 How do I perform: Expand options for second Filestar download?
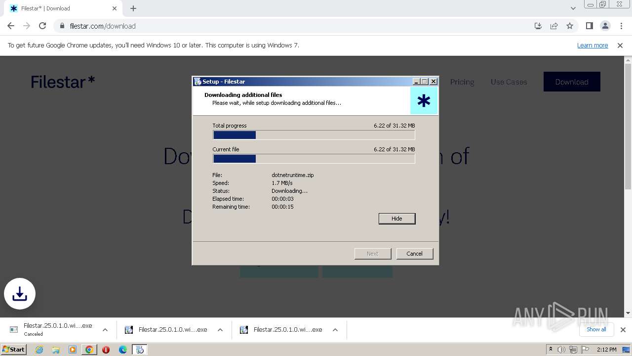coord(220,330)
